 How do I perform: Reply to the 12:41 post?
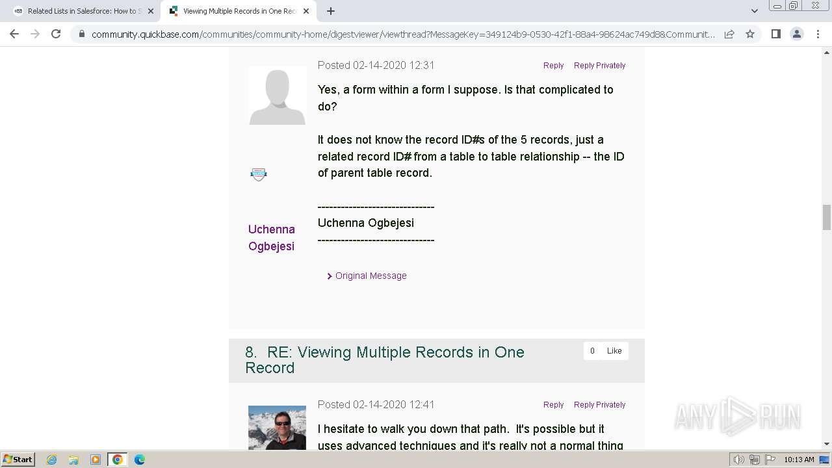click(x=553, y=405)
